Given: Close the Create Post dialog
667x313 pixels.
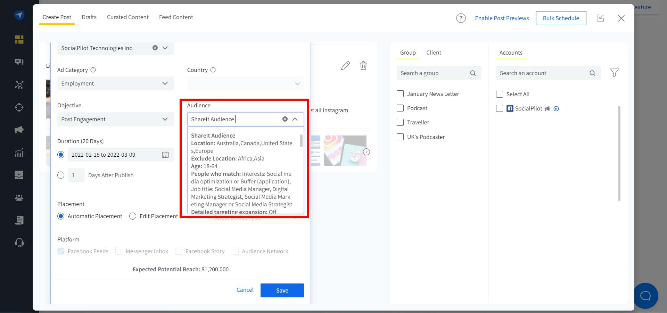Looking at the screenshot, I should 621,18.
